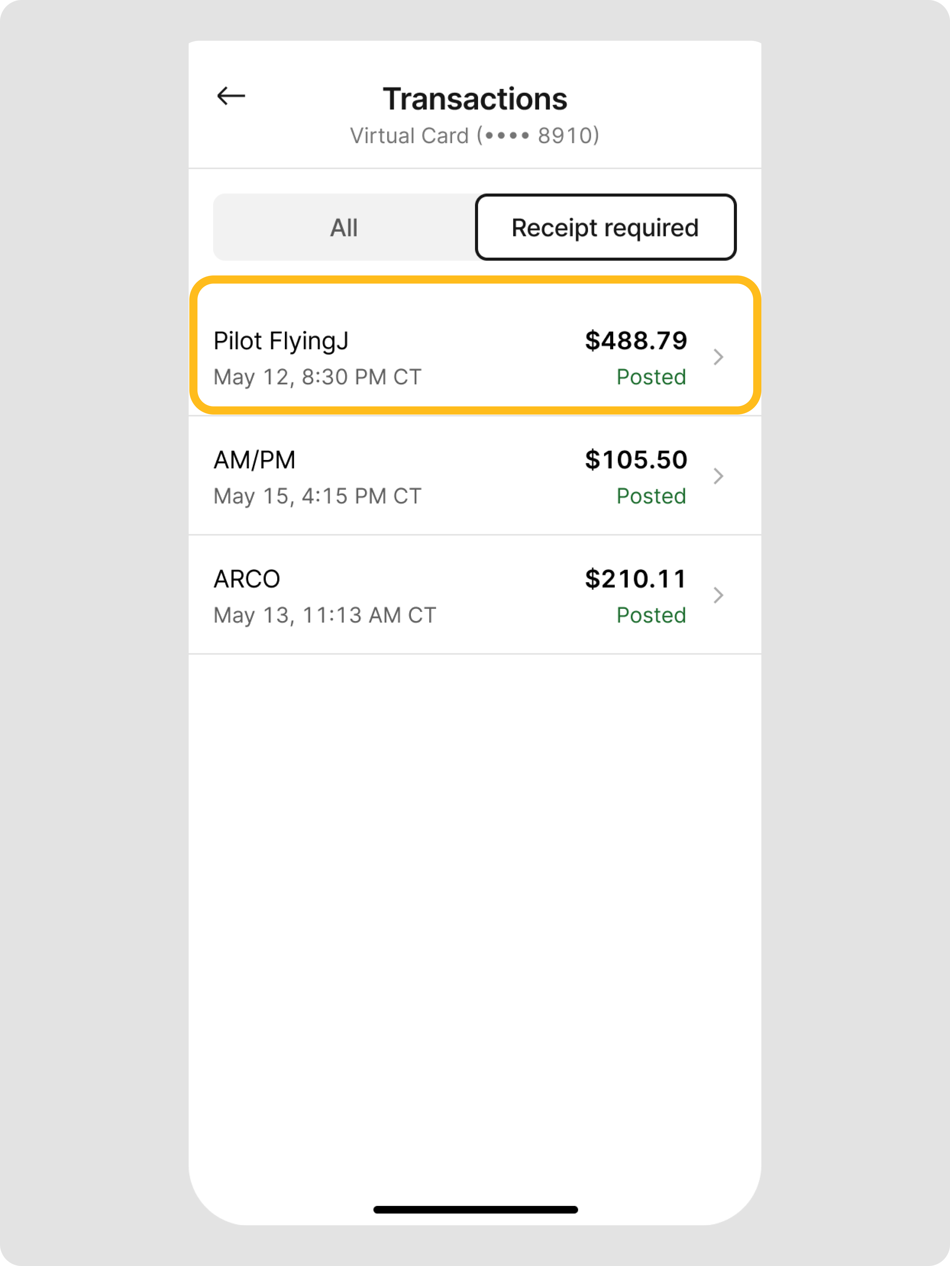Click the ARCO row chevron
The height and width of the screenshot is (1266, 950).
tap(718, 595)
